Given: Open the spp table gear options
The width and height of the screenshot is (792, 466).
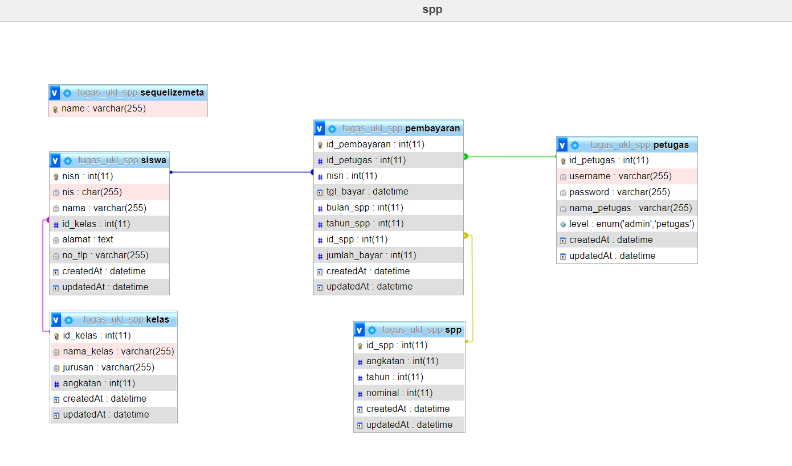Looking at the screenshot, I should pyautogui.click(x=372, y=330).
